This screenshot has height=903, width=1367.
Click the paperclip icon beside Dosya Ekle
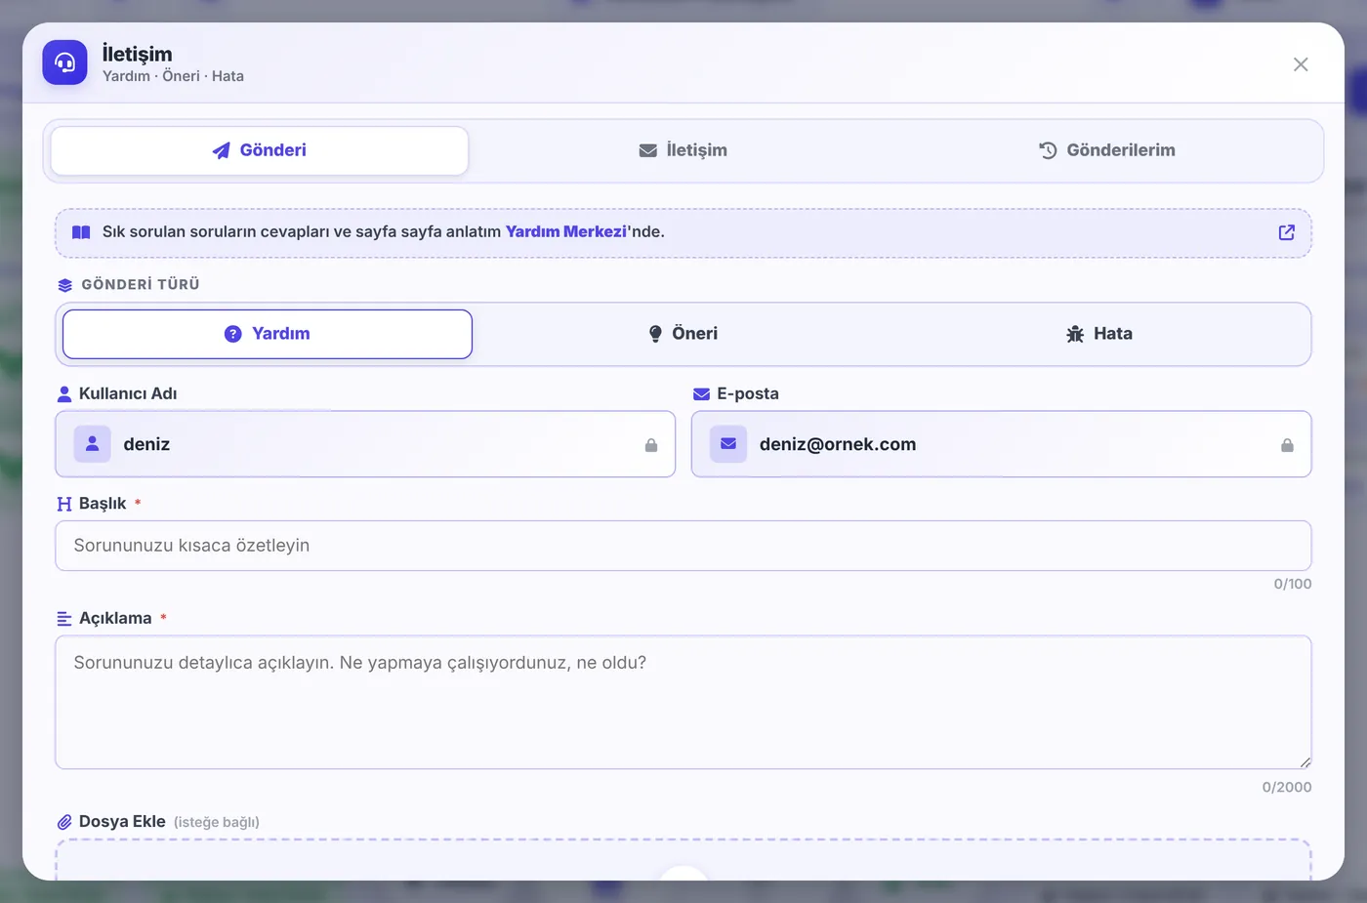coord(64,822)
